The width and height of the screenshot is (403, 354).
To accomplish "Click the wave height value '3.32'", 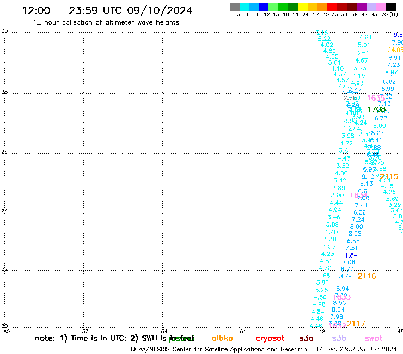I will (343, 166).
